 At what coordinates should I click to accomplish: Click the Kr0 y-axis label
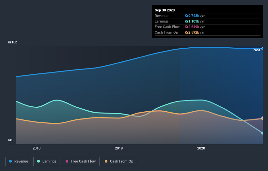point(10,140)
